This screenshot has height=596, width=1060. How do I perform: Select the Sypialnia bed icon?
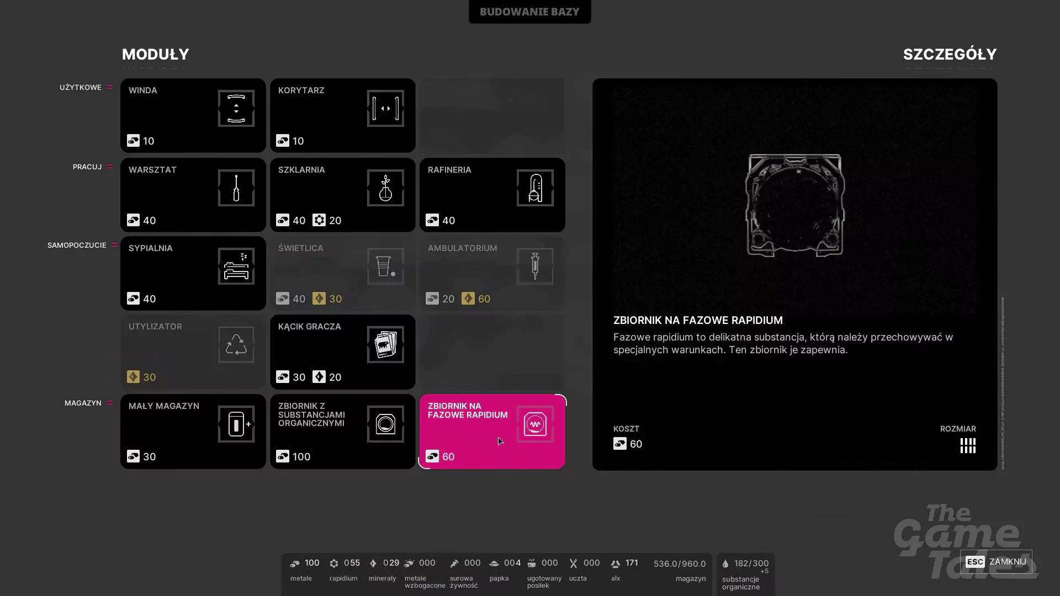pyautogui.click(x=236, y=266)
